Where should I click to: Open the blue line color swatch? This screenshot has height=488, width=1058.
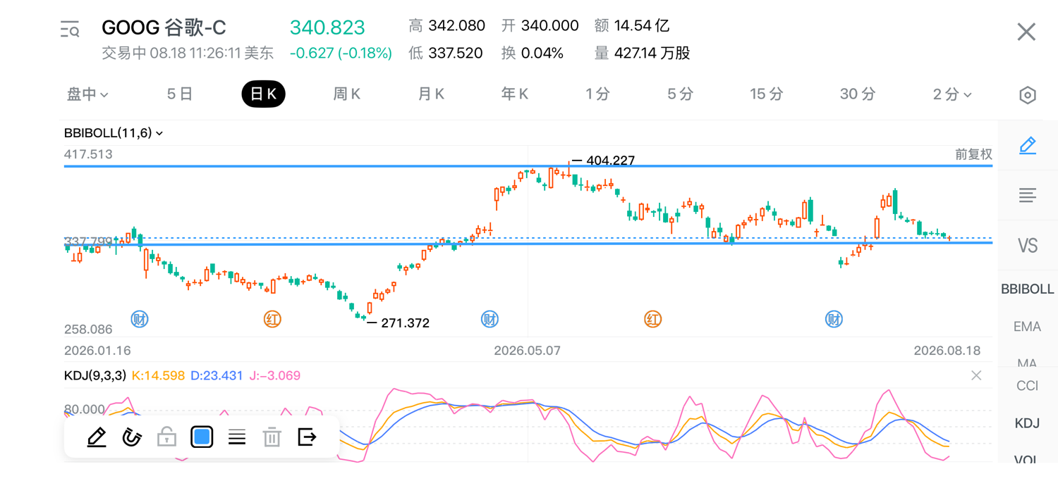[202, 437]
